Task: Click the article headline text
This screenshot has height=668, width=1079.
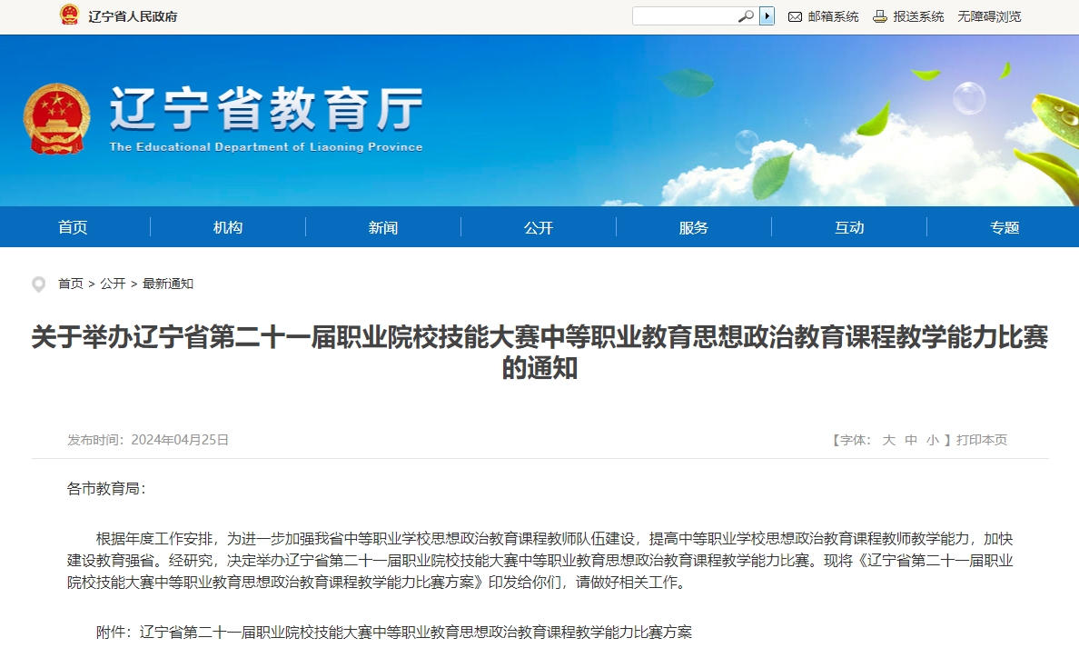Action: click(539, 353)
